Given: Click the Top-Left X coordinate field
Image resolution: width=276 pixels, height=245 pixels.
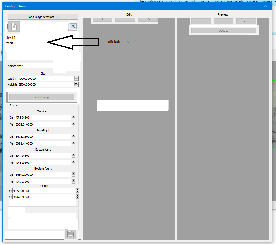Looking at the screenshot, I should (43, 118).
